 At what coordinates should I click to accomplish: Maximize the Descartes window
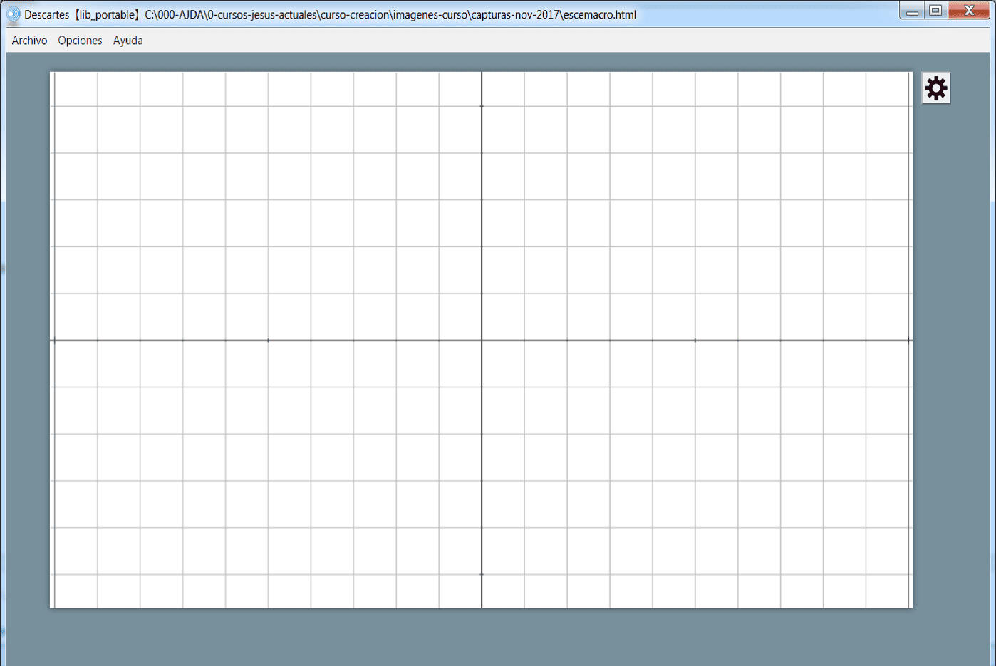click(x=935, y=11)
